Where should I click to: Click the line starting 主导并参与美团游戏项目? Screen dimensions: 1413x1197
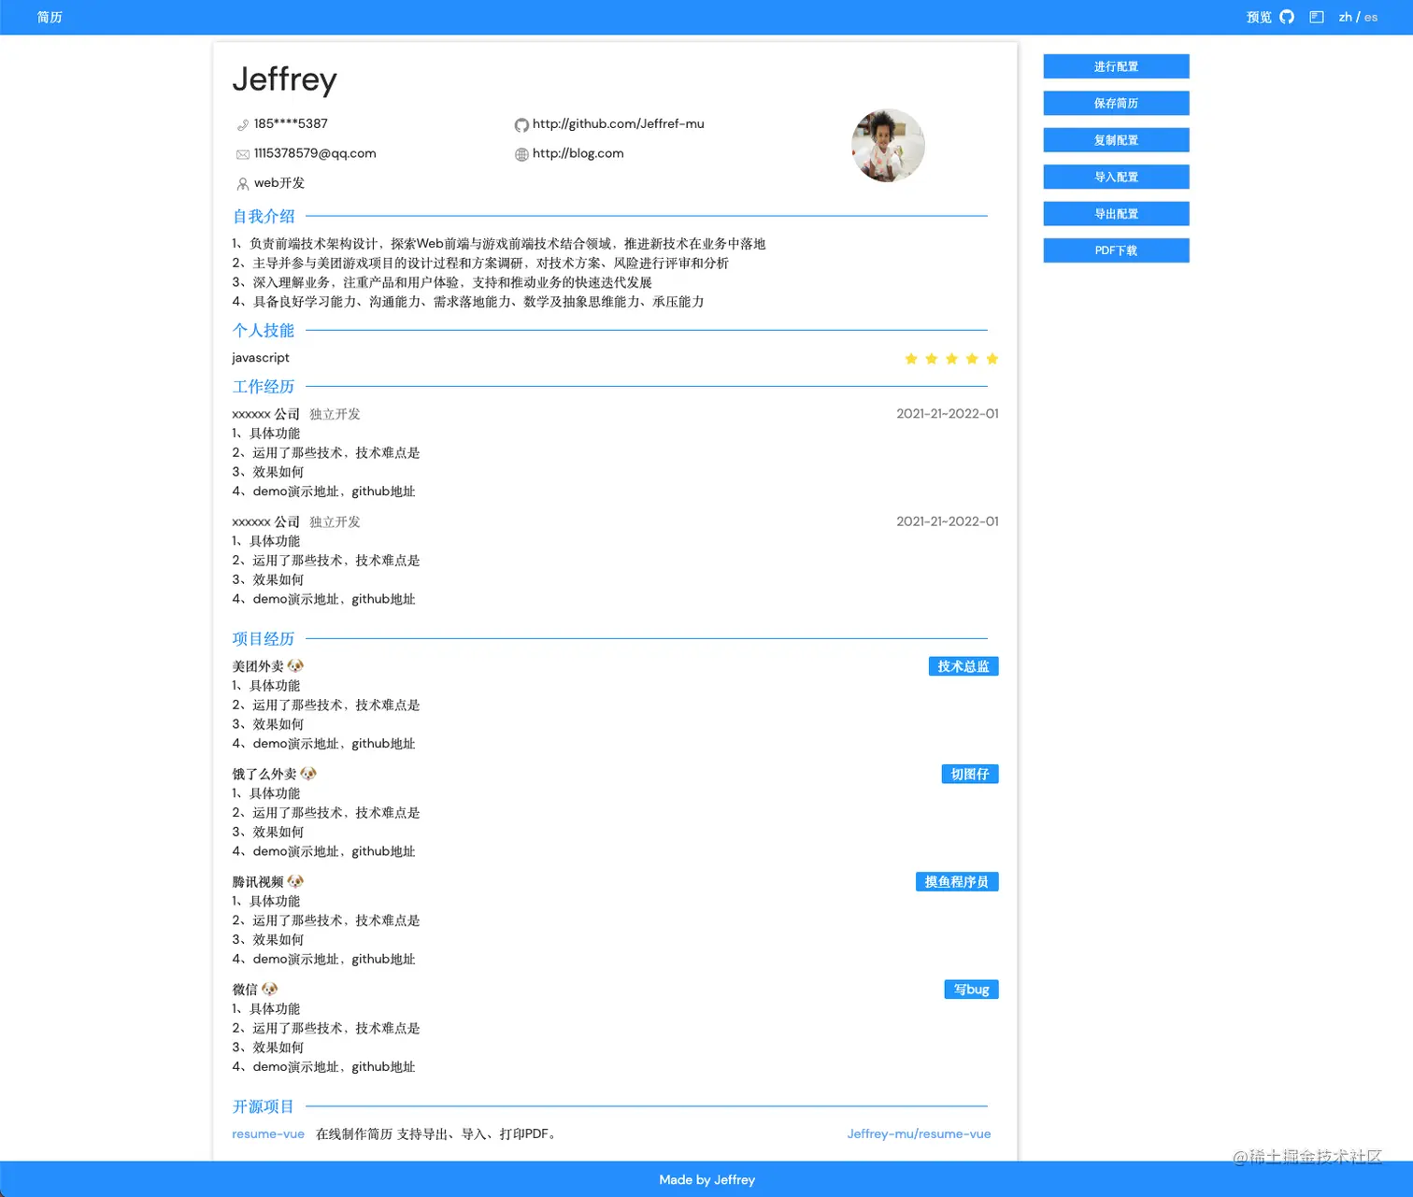coord(480,263)
